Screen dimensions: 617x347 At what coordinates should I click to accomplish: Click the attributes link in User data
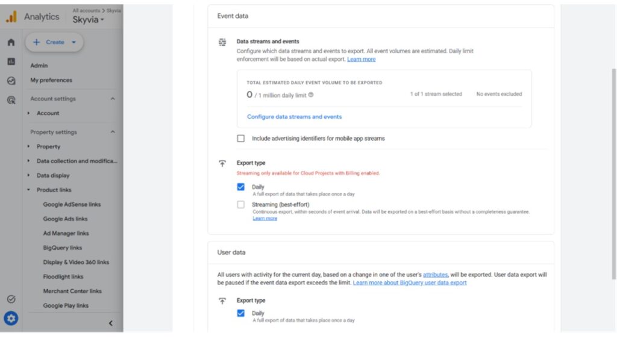(x=435, y=275)
